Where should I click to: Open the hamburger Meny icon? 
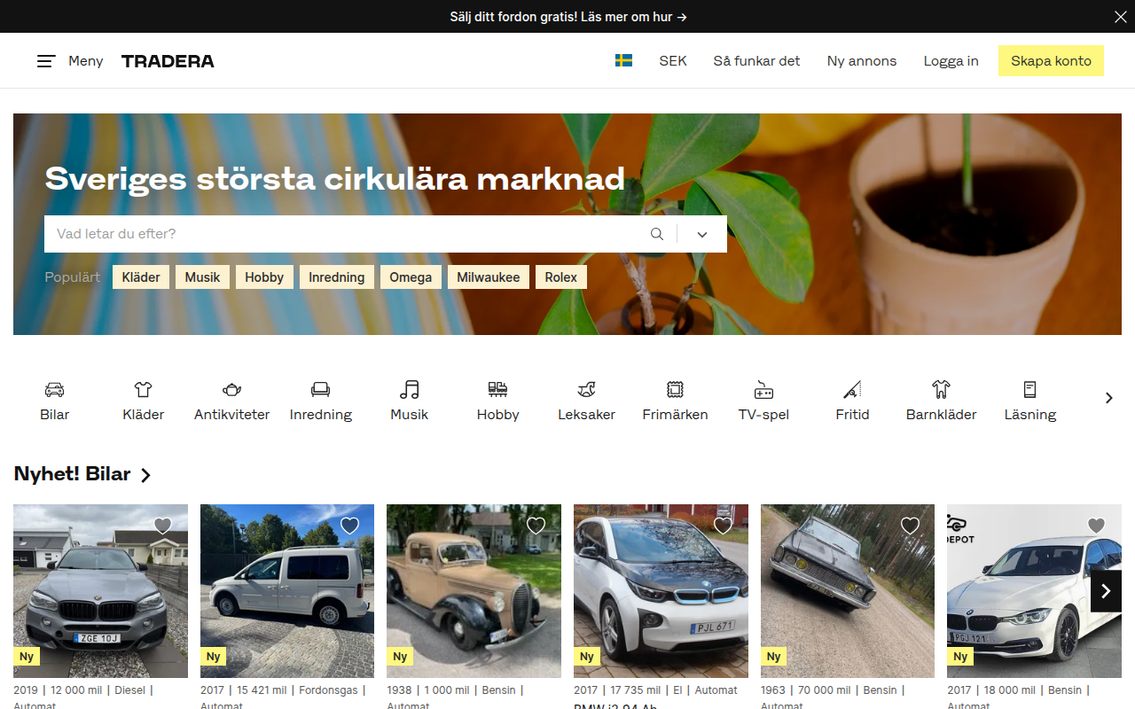click(x=46, y=61)
